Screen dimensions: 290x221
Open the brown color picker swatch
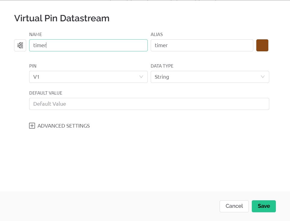(x=262, y=45)
